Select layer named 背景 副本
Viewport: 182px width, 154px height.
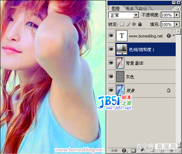tap(135, 63)
